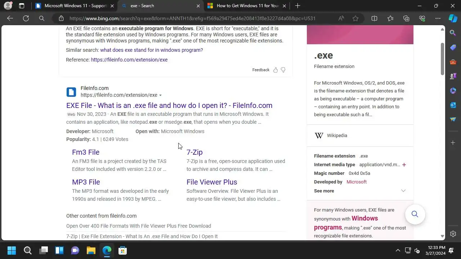Open Task View in the taskbar
The width and height of the screenshot is (461, 259).
(43, 250)
